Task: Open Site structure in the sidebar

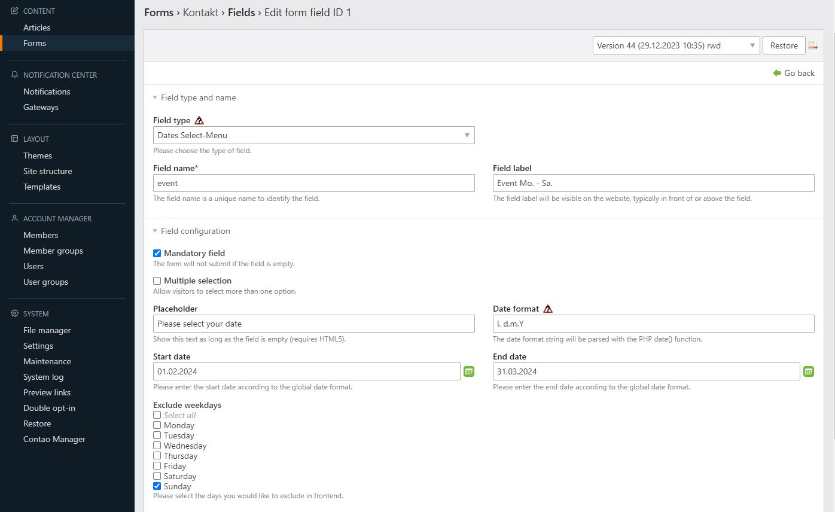Action: pyautogui.click(x=48, y=171)
